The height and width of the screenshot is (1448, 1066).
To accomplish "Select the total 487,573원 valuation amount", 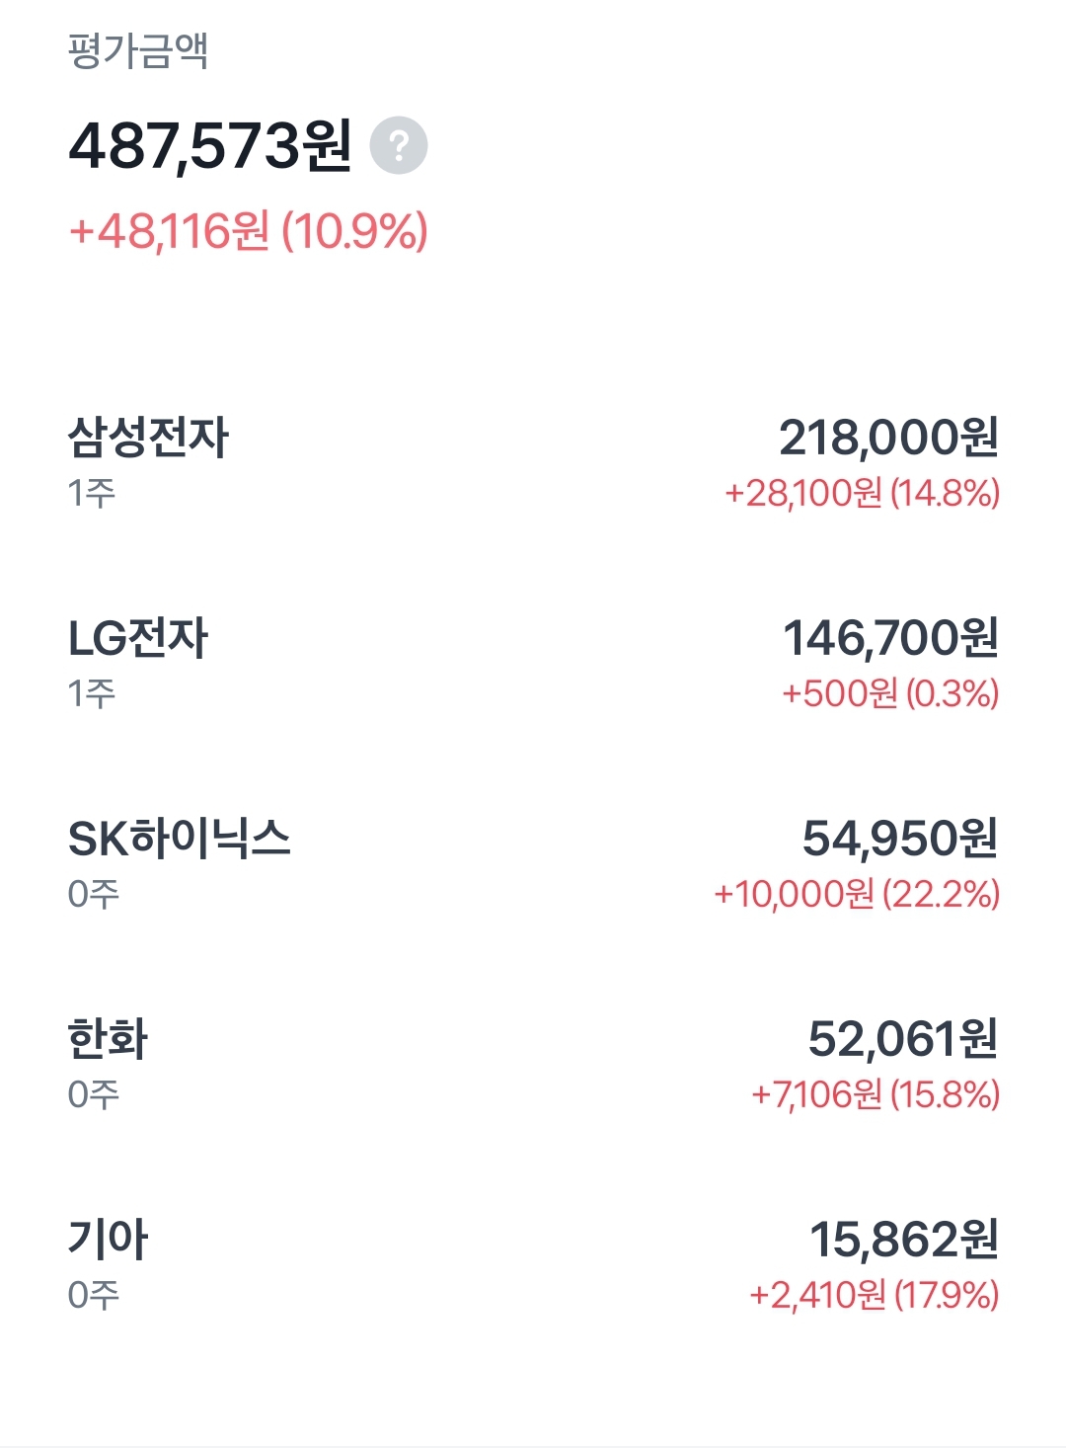I will 209,146.
